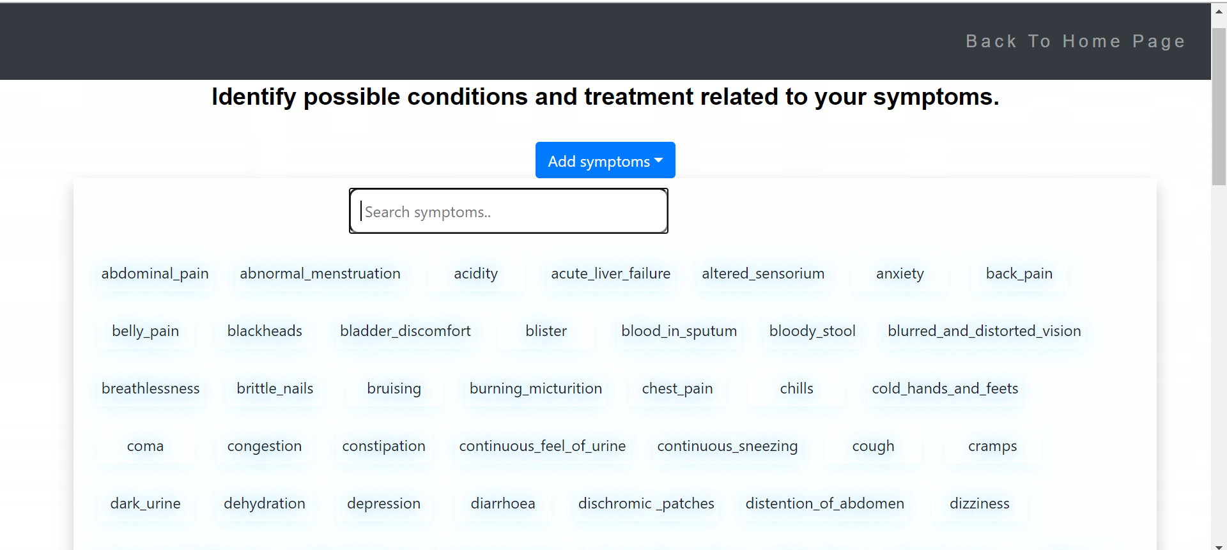Choose the acidity symptom
The image size is (1227, 550).
tap(475, 273)
